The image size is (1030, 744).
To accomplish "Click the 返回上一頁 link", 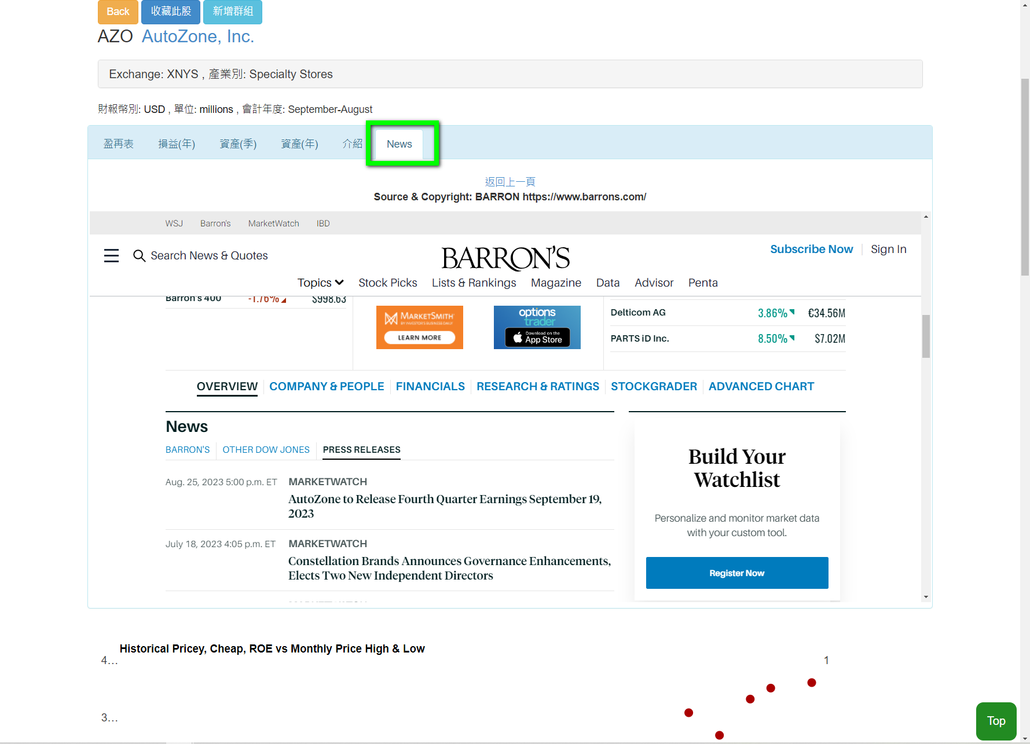I will (x=510, y=182).
